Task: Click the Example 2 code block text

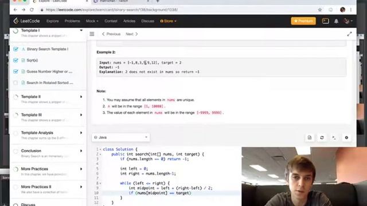Action: [221, 68]
